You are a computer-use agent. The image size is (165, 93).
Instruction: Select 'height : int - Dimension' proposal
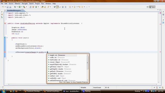[62, 55]
